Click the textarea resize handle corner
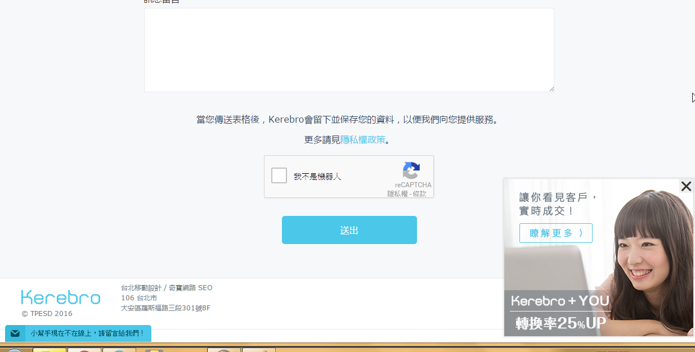The width and height of the screenshot is (695, 352). coord(551,89)
